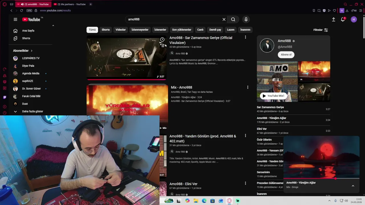This screenshot has height=205, width=365.
Task: Open the YouTube hamburger guide menu
Action: click(15, 19)
